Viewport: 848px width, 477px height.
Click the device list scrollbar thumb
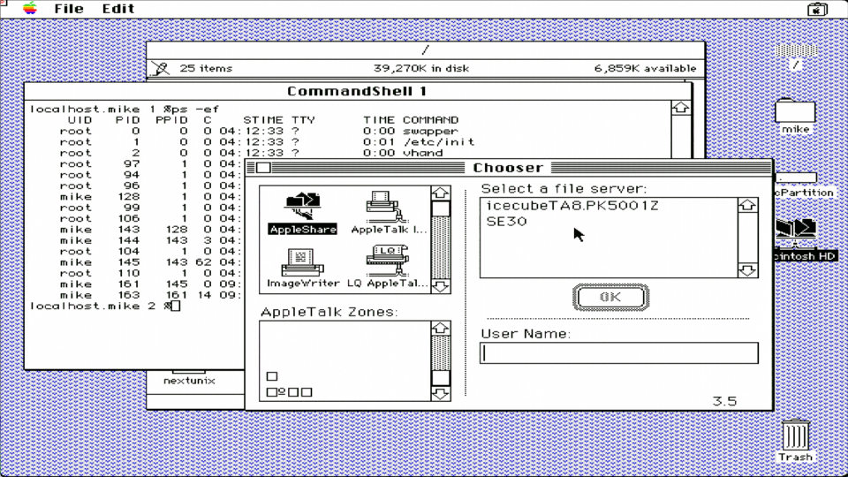tap(441, 208)
